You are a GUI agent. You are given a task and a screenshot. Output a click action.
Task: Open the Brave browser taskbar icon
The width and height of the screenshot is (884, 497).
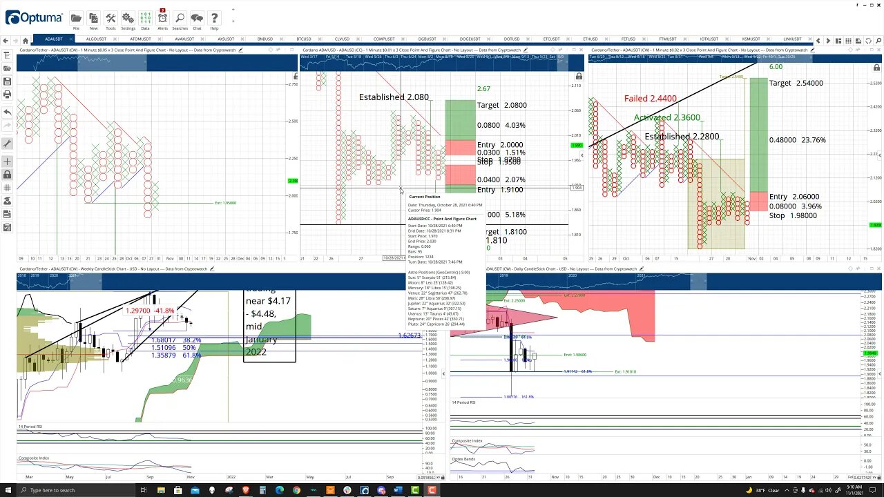tap(245, 490)
